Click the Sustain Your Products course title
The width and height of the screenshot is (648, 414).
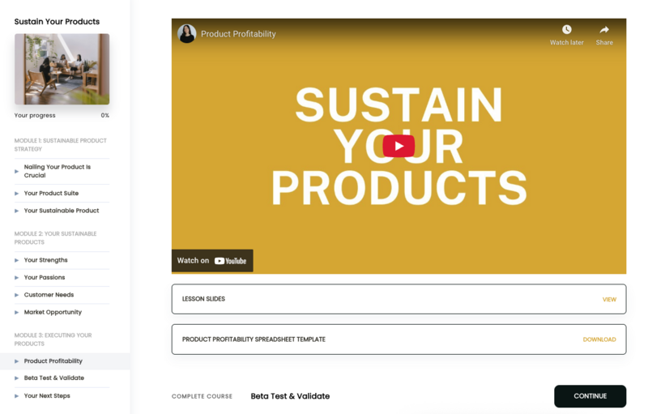click(x=57, y=22)
